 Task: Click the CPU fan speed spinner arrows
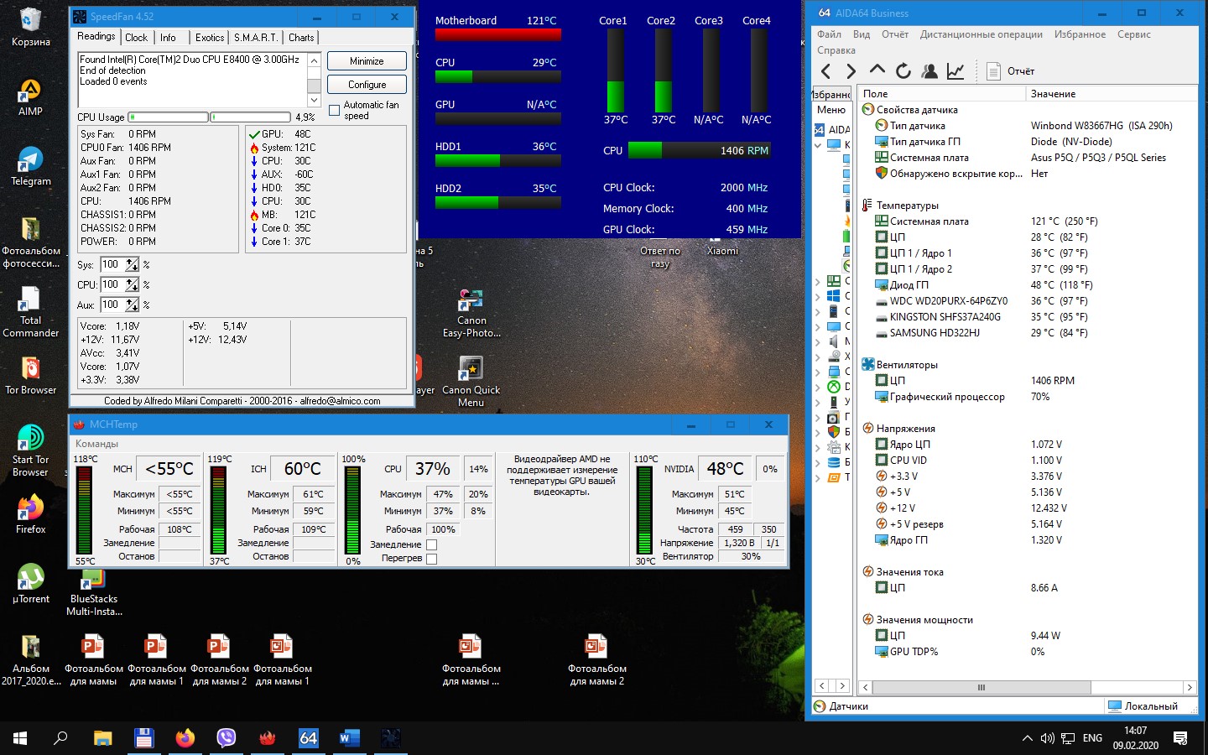coord(132,284)
